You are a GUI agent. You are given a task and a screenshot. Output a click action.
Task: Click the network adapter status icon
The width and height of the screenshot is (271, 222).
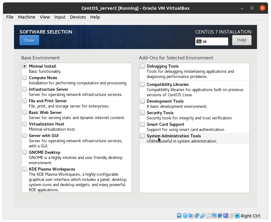point(197,216)
